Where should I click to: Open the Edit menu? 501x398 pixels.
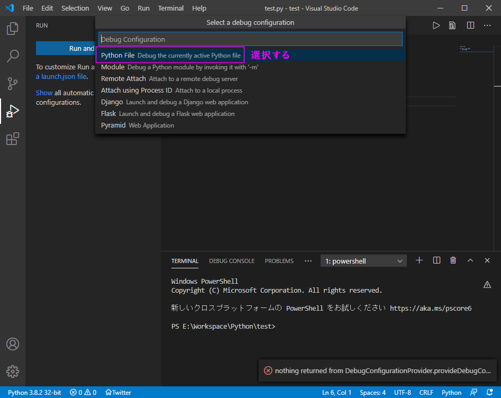point(47,8)
